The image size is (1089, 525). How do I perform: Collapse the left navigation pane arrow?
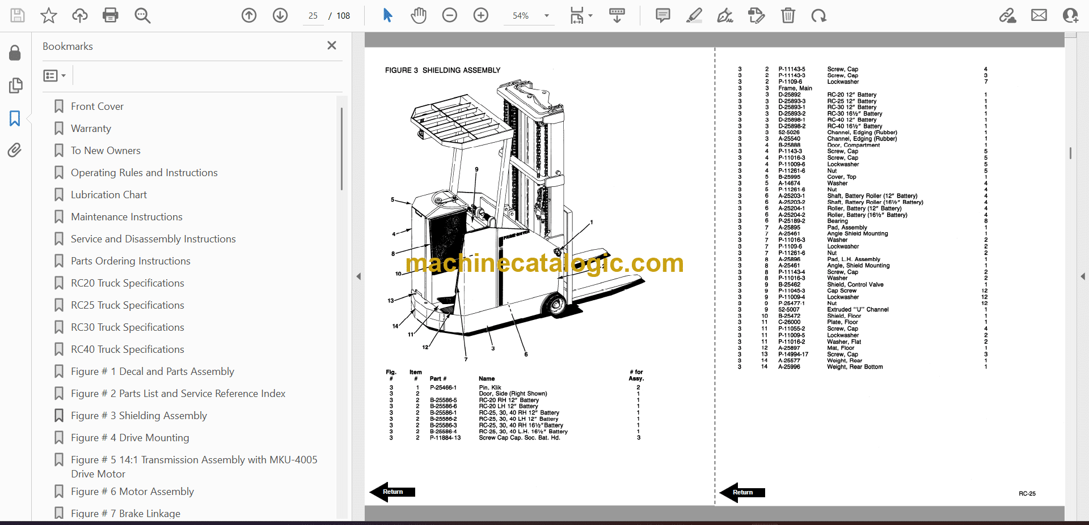(x=358, y=276)
